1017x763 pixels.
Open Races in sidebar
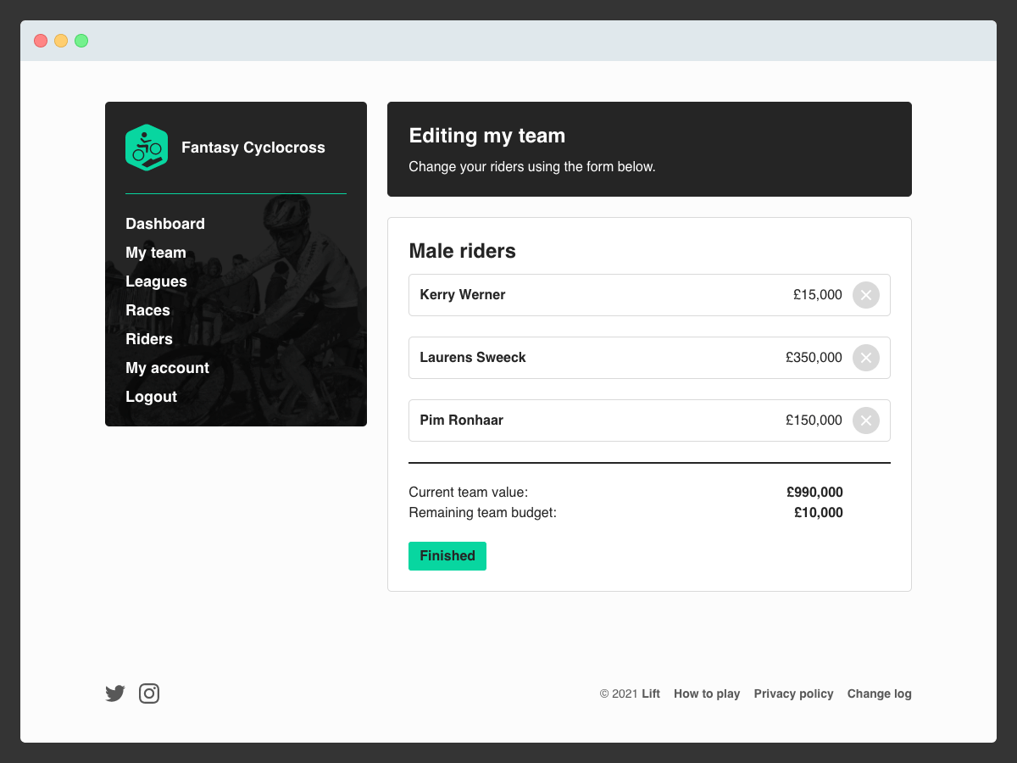tap(148, 310)
